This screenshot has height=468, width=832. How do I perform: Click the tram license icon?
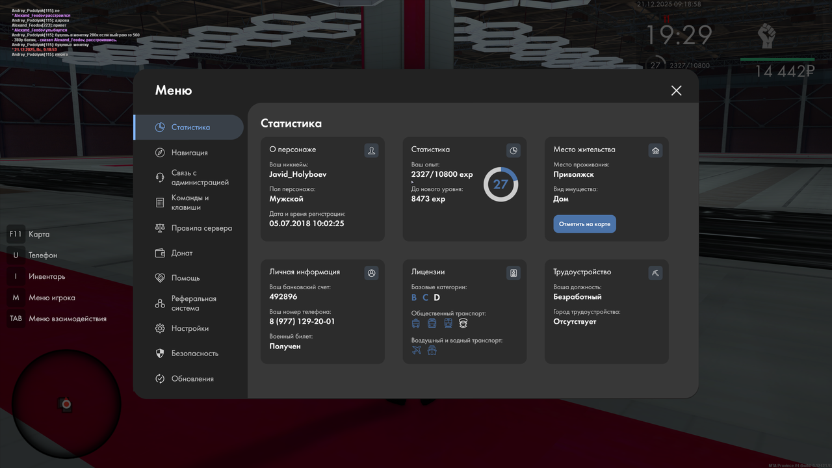[448, 323]
